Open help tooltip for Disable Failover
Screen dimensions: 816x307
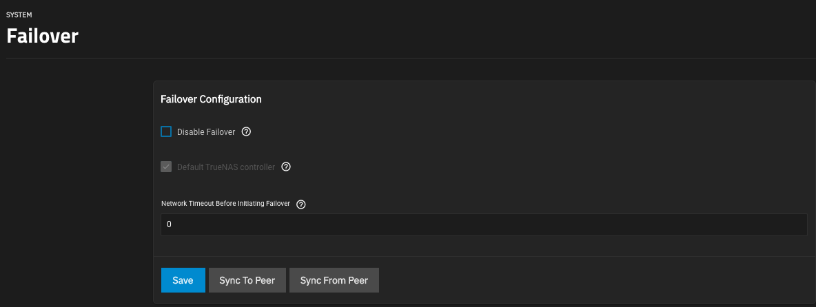(246, 131)
